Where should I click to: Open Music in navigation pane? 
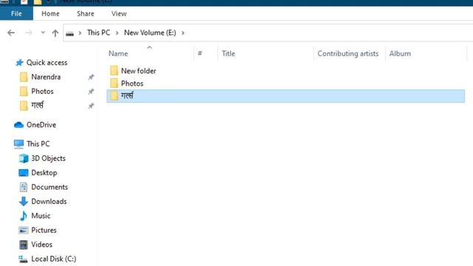[x=41, y=216]
